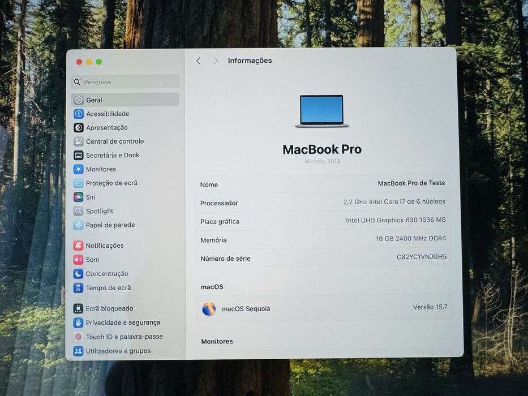The width and height of the screenshot is (528, 396).
Task: Click the lower 'Monitores' section heading
Action: (x=217, y=342)
